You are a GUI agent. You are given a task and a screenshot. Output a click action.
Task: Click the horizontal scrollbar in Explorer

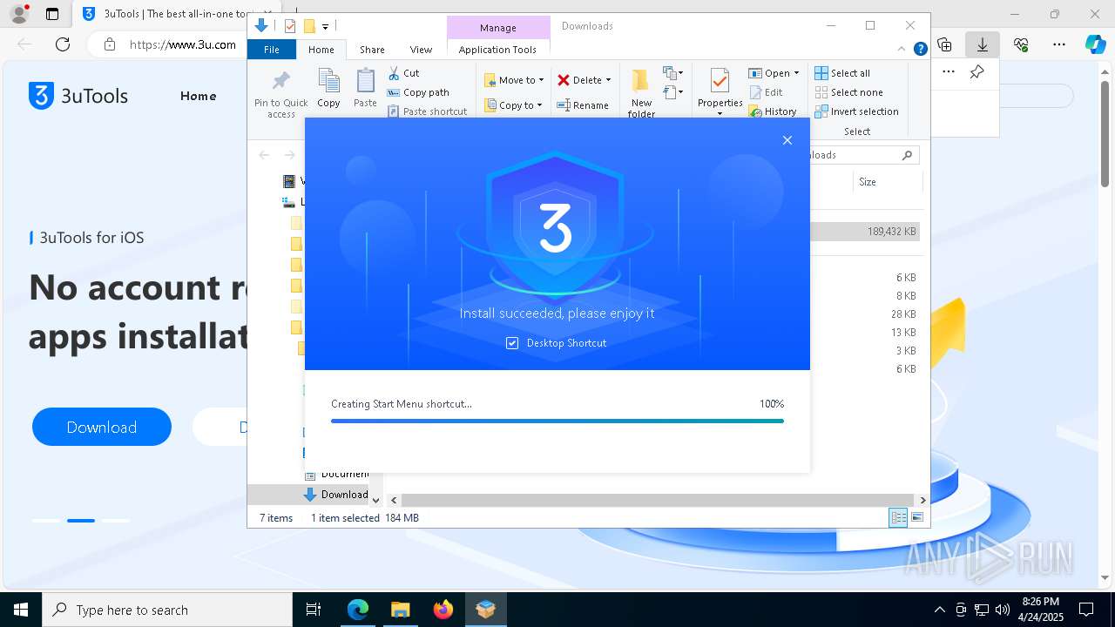click(658, 500)
